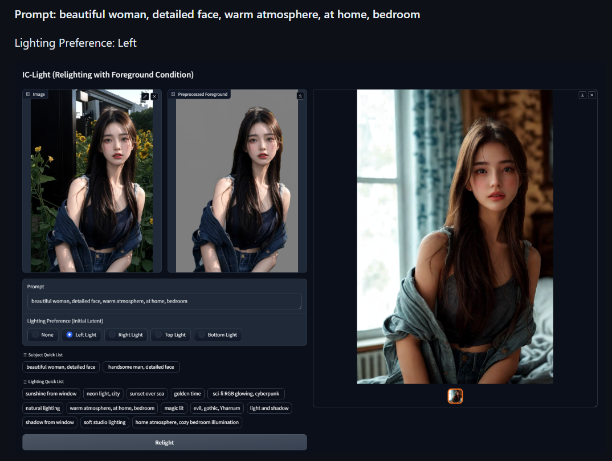Focus the Prompt text field
This screenshot has height=461, width=612.
click(164, 301)
